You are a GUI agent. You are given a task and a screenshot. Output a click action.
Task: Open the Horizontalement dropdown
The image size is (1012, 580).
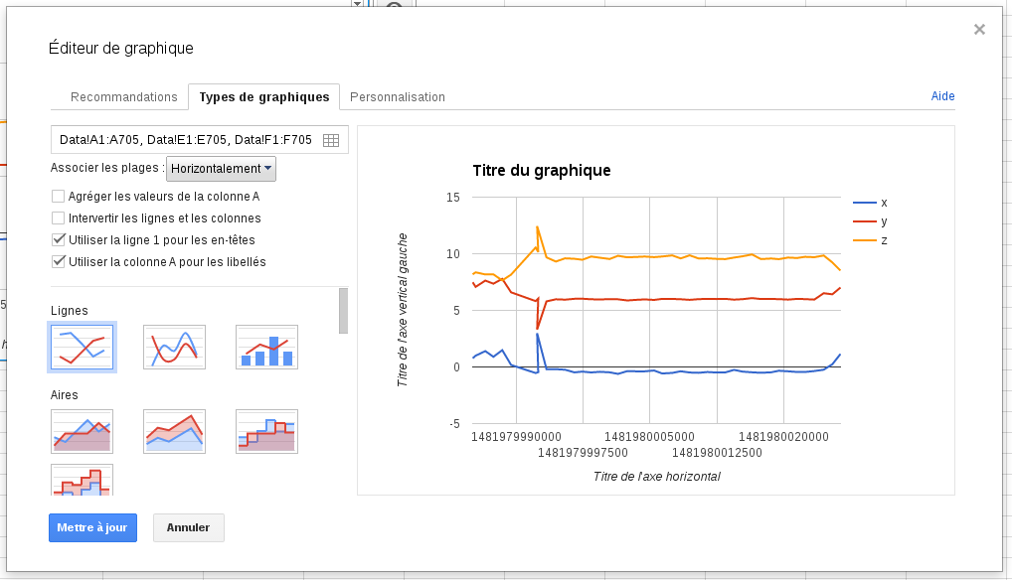coord(221,169)
